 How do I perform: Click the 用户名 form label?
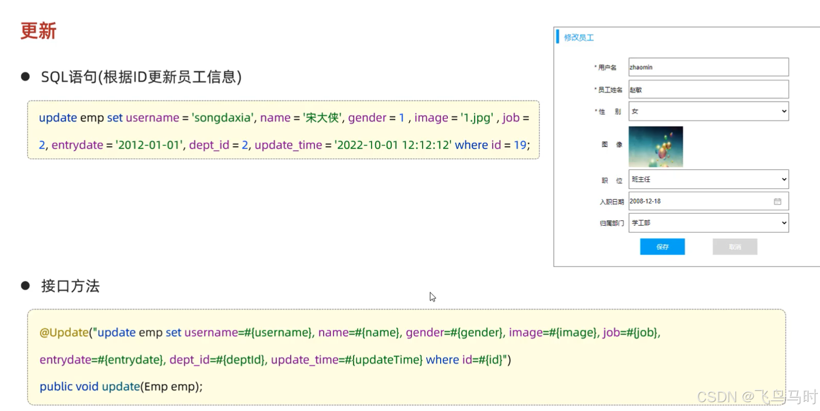click(x=607, y=67)
